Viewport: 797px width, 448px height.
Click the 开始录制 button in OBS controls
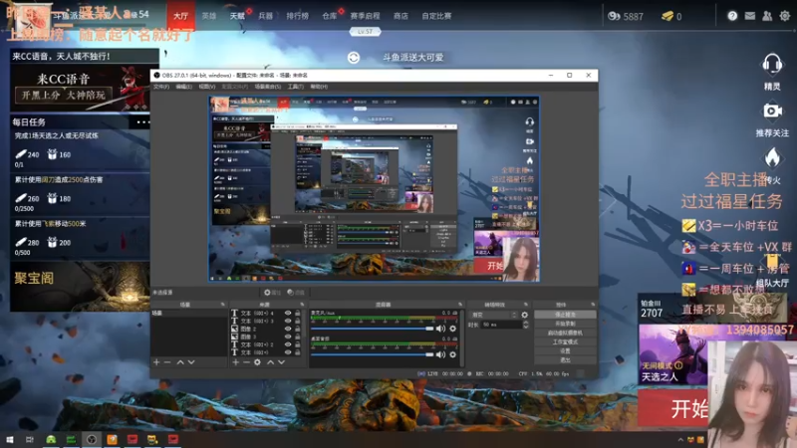(565, 324)
